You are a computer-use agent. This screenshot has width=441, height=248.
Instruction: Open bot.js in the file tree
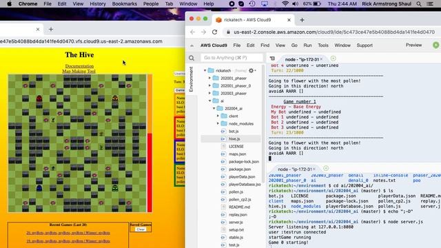click(x=234, y=132)
